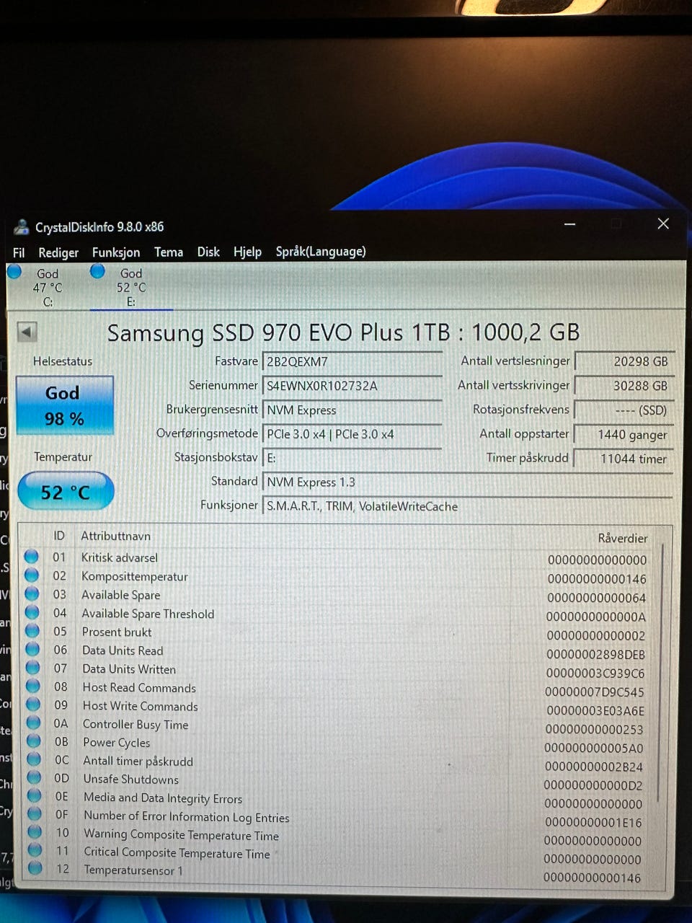
Task: Click the ID column header
Action: pyautogui.click(x=59, y=536)
